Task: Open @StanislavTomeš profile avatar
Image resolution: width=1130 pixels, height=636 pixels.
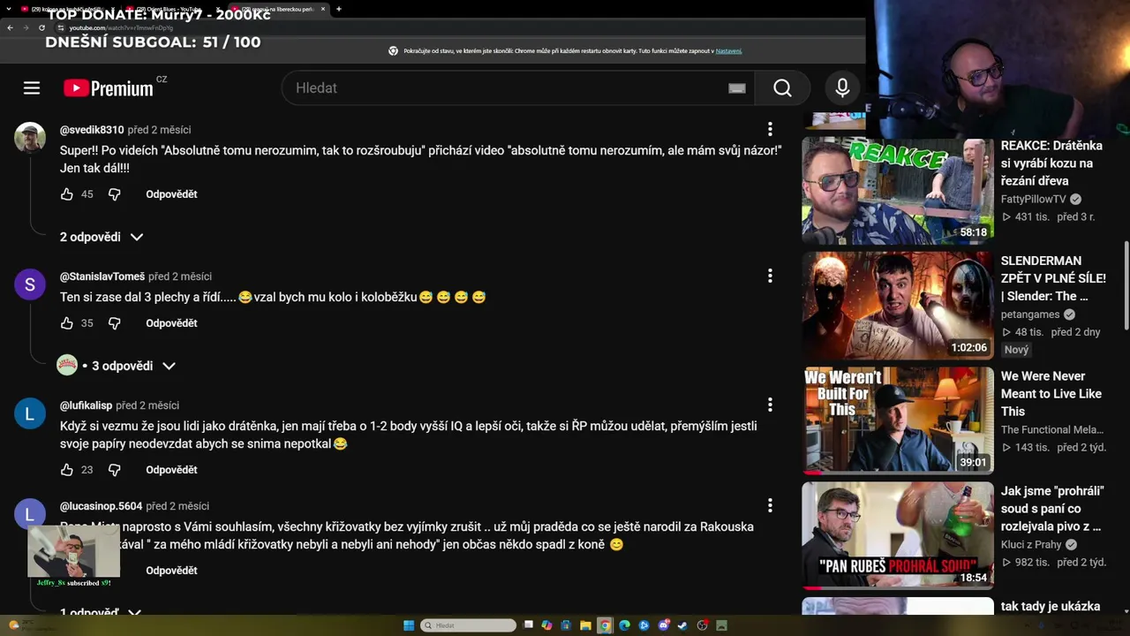Action: click(x=30, y=284)
